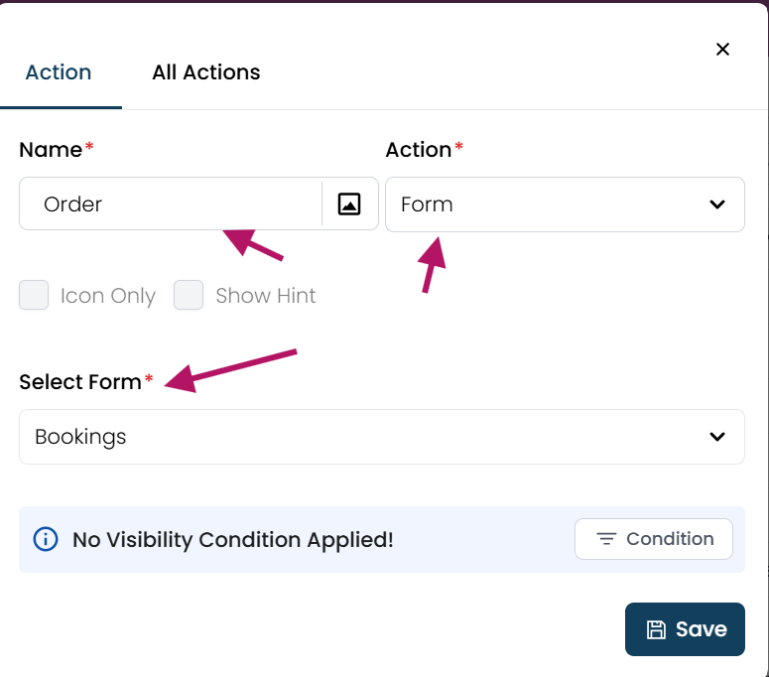Click the blue info circle icon
The height and width of the screenshot is (677, 769).
(46, 539)
